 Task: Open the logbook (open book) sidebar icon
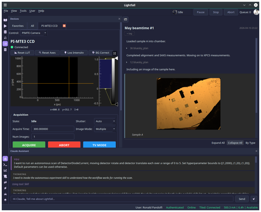point(5,20)
